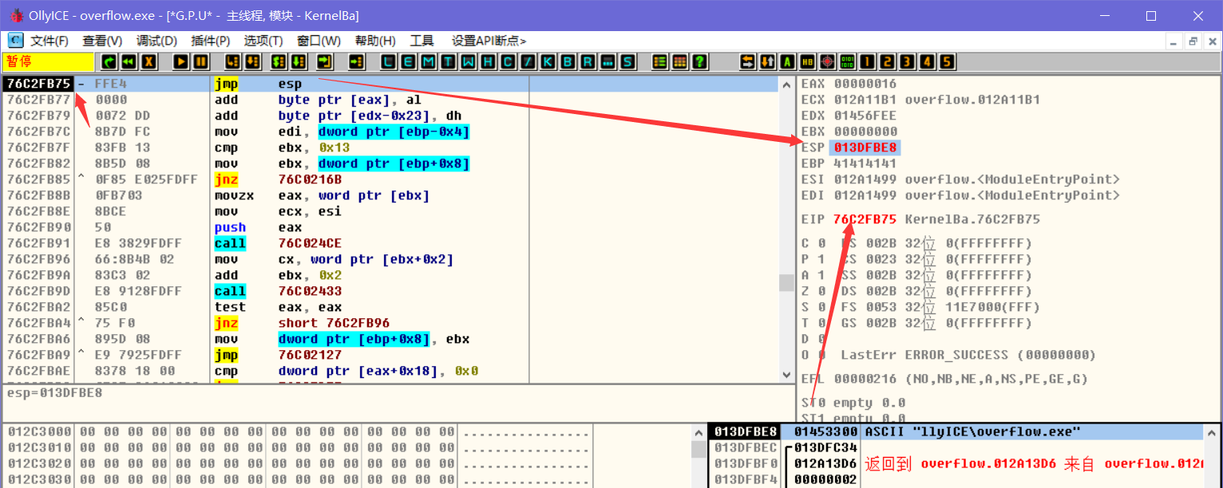The height and width of the screenshot is (488, 1223).
Task: Open help with question mark icon
Action: tap(699, 61)
